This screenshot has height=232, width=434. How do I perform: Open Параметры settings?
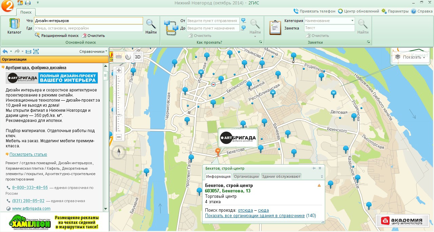395,11
